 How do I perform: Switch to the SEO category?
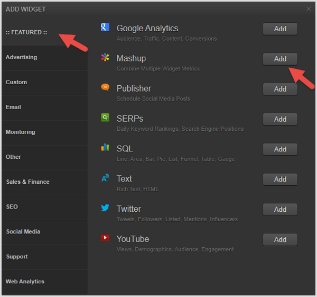click(45, 207)
